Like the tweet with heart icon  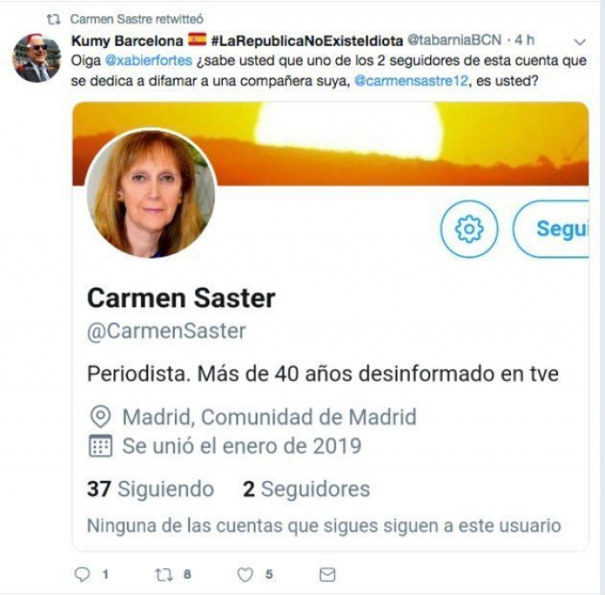[x=245, y=575]
